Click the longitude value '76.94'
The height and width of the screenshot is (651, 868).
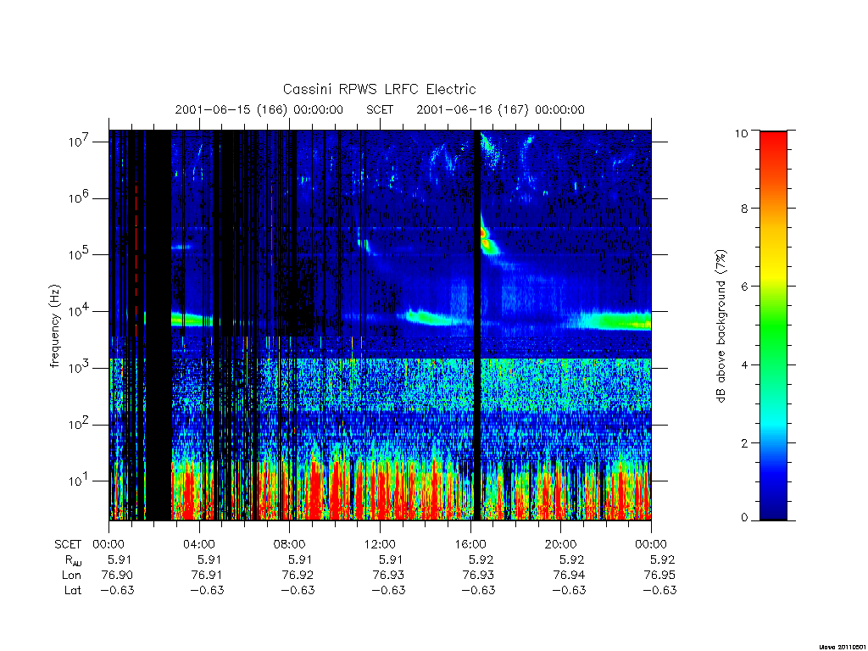point(569,576)
